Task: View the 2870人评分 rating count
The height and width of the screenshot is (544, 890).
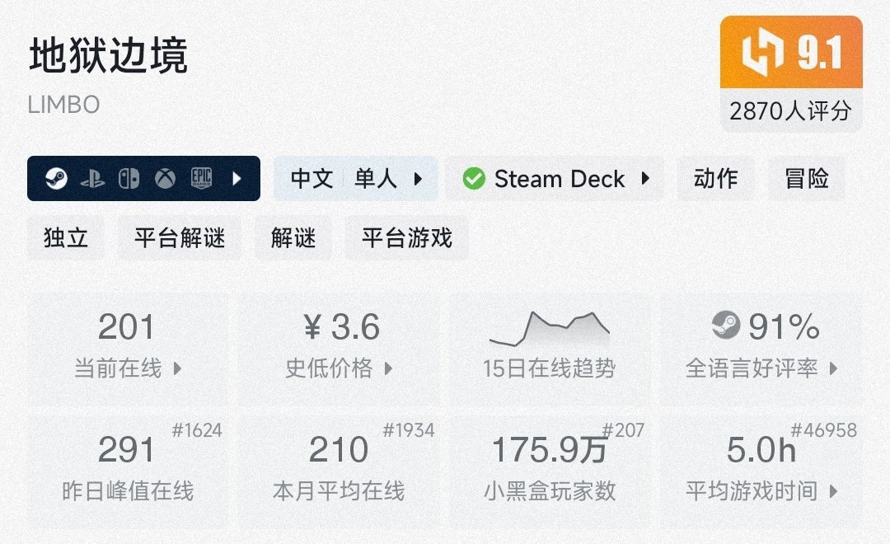Action: (x=790, y=110)
